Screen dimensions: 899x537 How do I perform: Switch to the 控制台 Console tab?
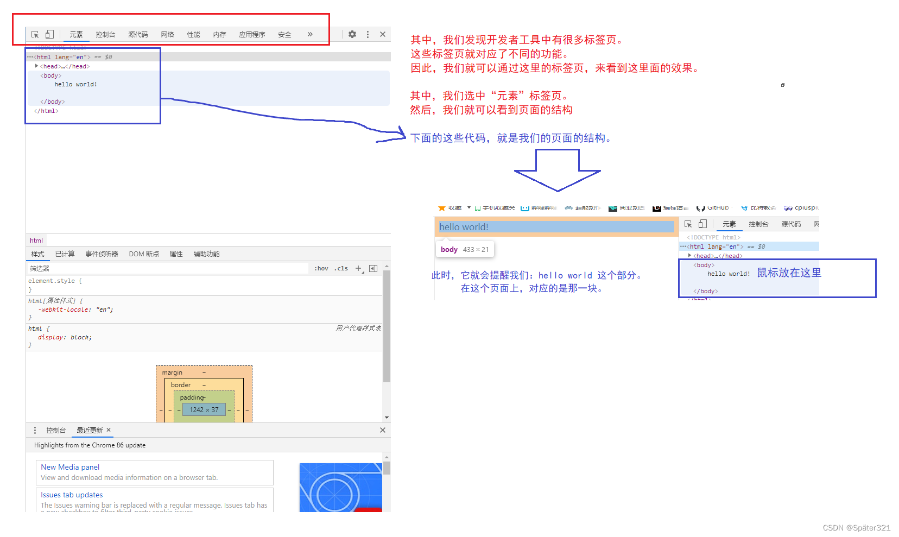click(105, 34)
